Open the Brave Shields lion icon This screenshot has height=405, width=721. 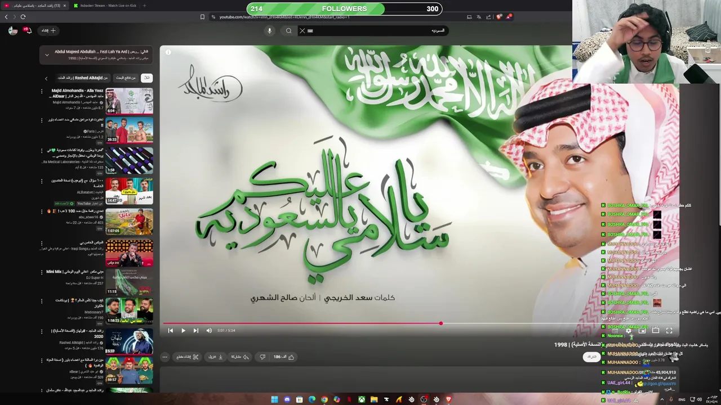pos(499,17)
